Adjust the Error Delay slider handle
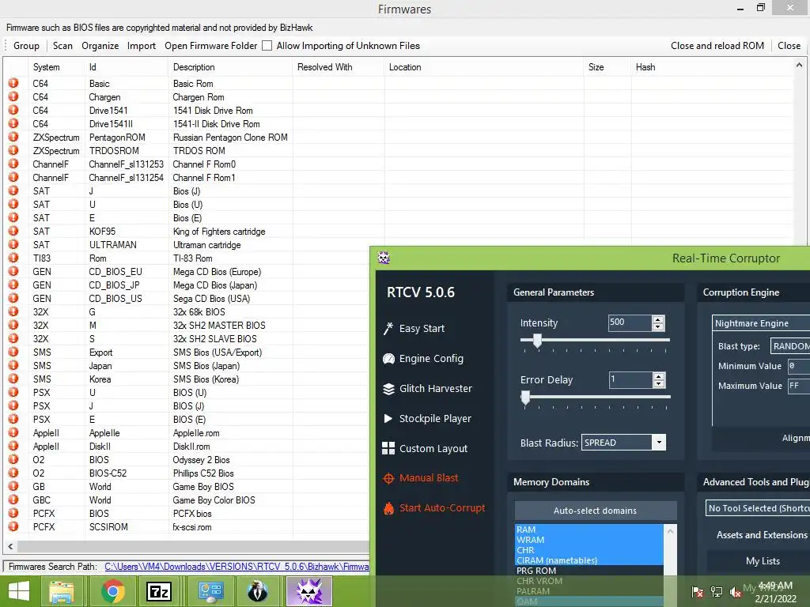 (525, 397)
